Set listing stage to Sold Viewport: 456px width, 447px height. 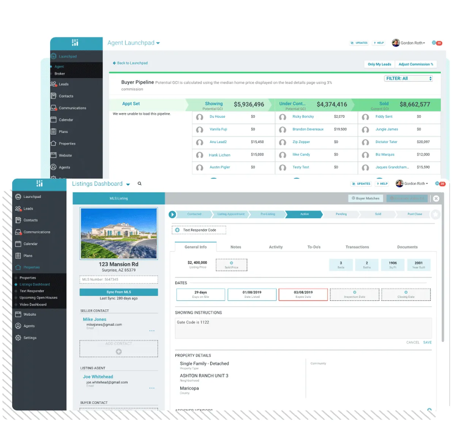point(378,214)
